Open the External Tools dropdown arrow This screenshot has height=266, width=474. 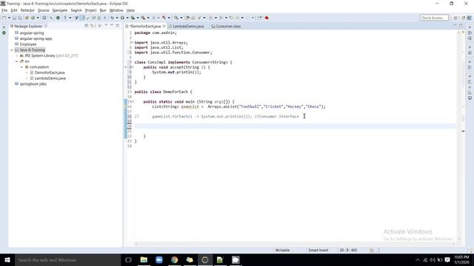[x=148, y=18]
